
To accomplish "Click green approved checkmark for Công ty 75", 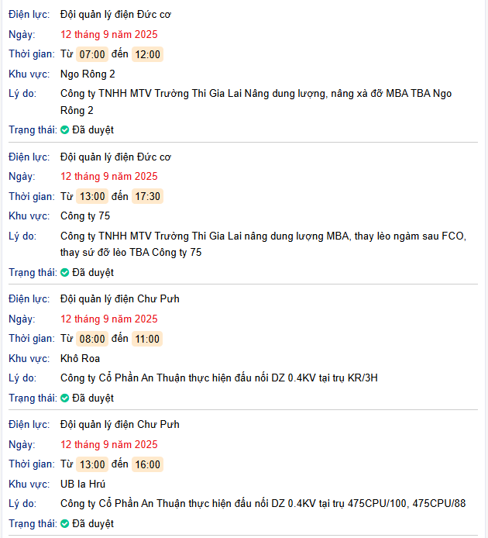I will (x=64, y=272).
